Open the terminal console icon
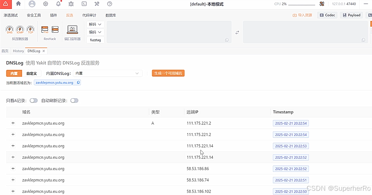372x195 pixels. [84, 4]
